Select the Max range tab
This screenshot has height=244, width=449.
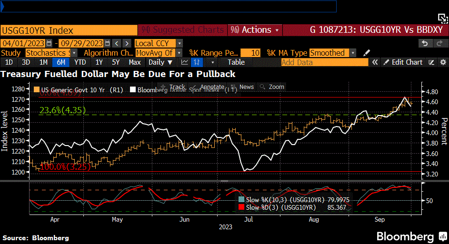click(135, 62)
